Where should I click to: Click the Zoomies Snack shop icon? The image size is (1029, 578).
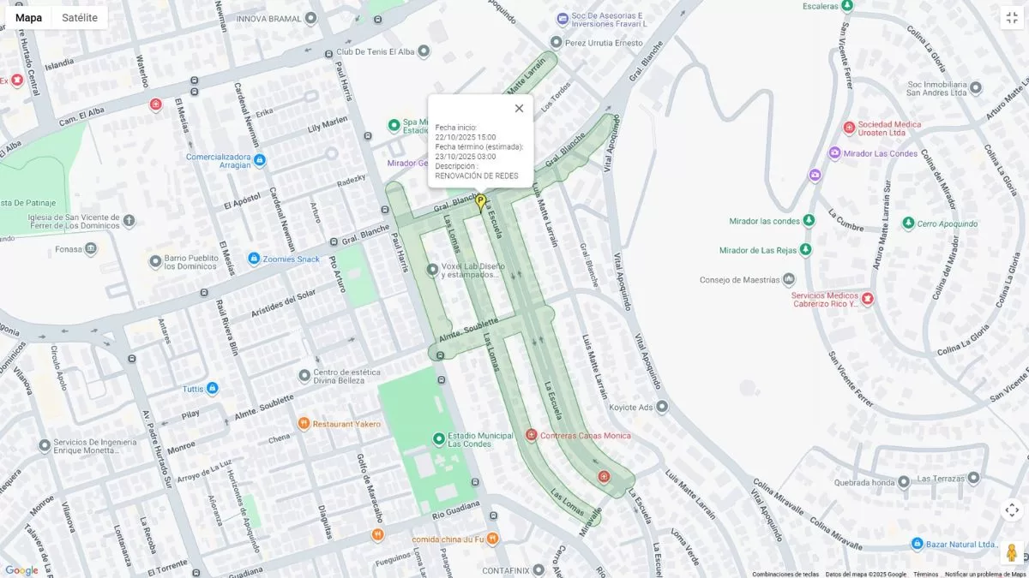254,259
